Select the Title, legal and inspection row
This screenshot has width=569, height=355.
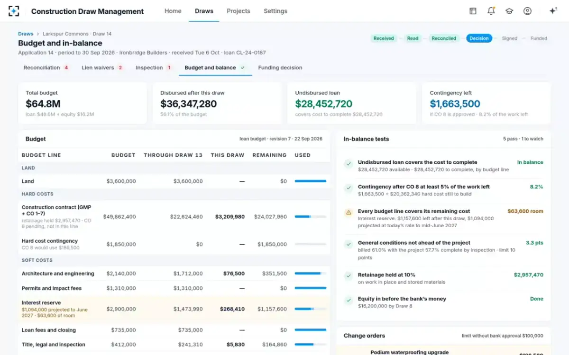[174, 345]
